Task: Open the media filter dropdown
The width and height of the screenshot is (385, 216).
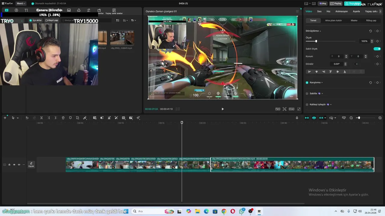Action: [x=134, y=20]
